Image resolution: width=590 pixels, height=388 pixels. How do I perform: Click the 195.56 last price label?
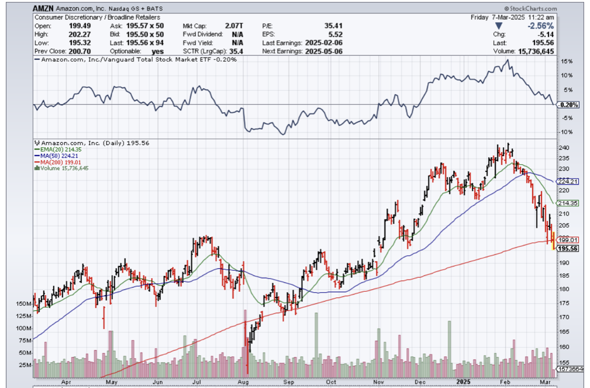coord(569,248)
